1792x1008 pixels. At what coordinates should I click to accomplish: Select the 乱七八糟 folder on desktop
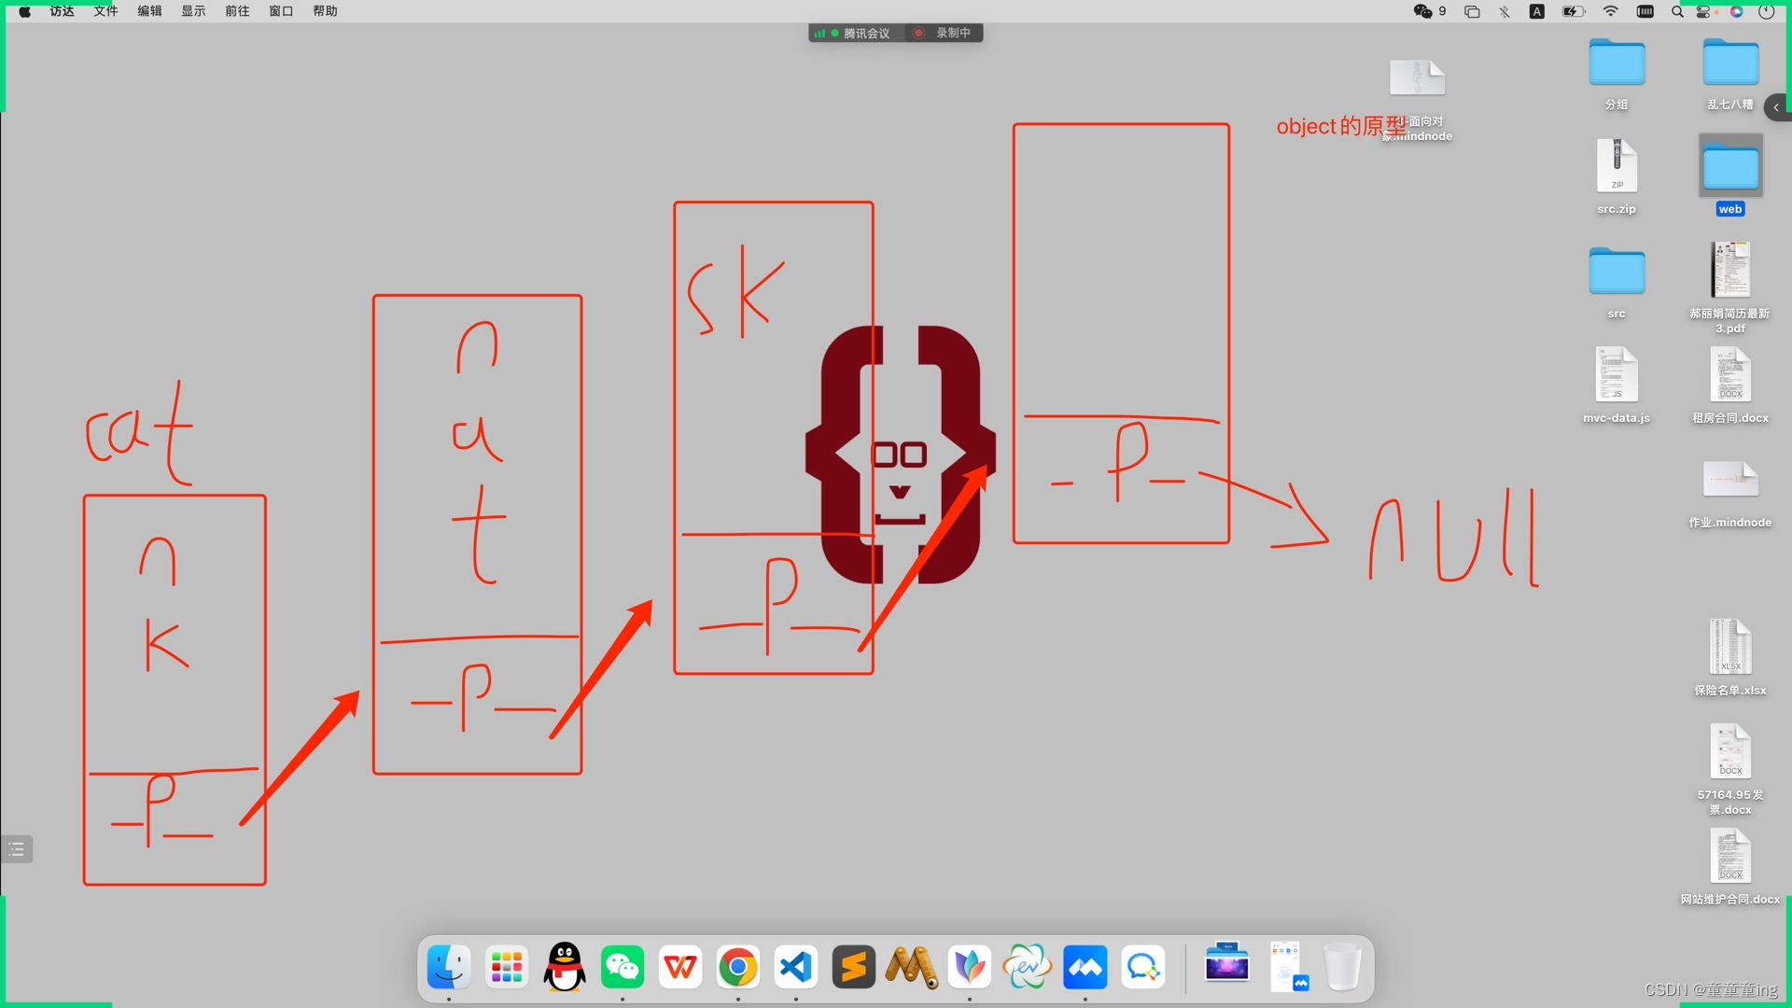1730,73
